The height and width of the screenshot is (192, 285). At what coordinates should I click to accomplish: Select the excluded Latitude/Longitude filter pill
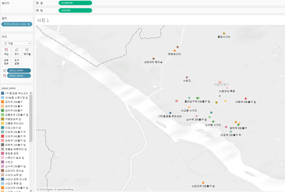coord(17,24)
